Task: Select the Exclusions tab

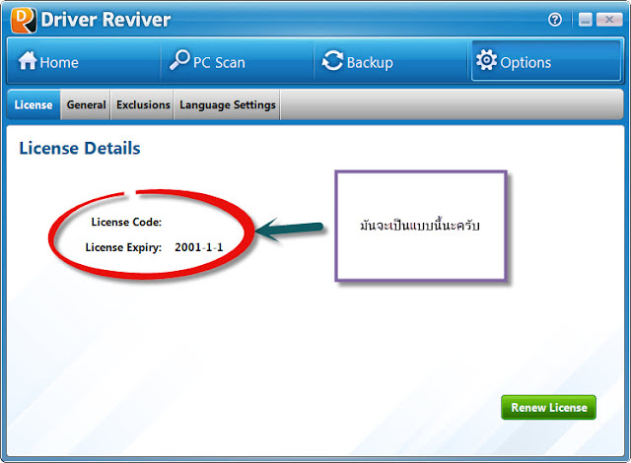Action: pos(143,104)
